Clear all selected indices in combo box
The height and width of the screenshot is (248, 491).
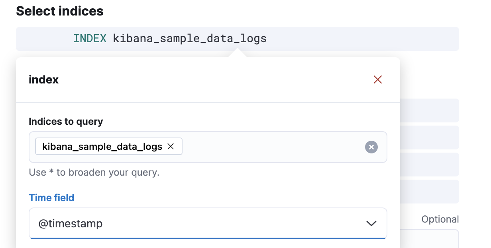coord(371,147)
